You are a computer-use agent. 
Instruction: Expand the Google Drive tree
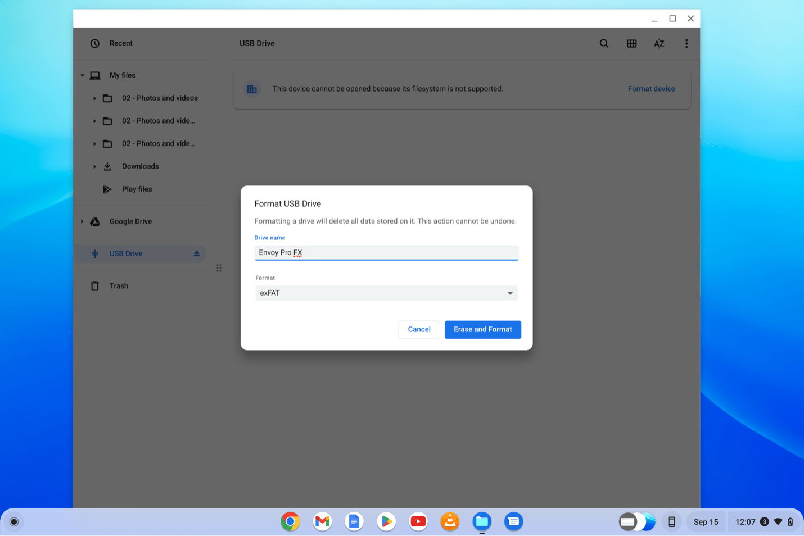pos(82,221)
